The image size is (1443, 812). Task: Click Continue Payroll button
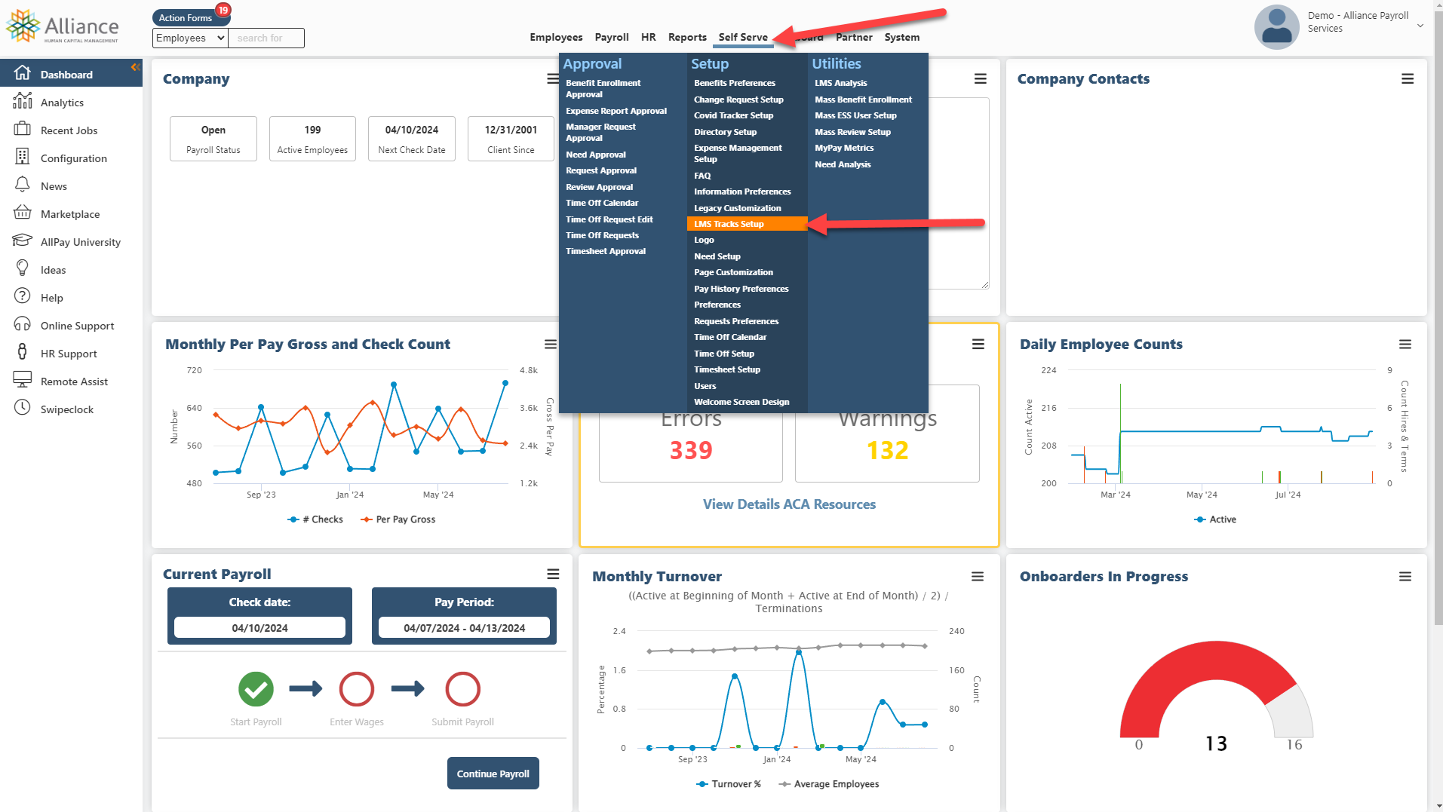tap(493, 774)
